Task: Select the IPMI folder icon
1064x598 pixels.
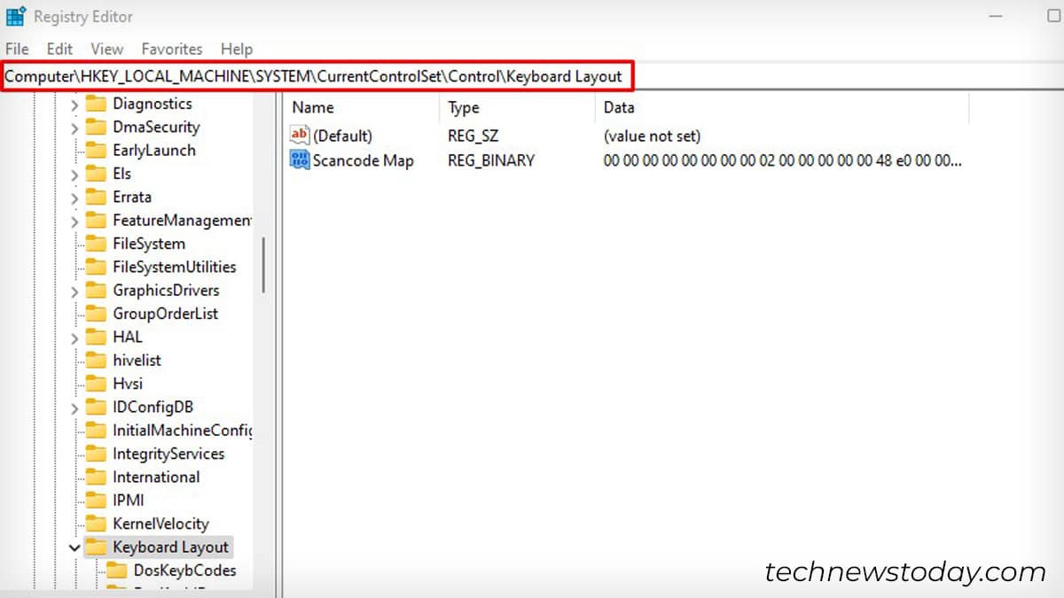Action: pyautogui.click(x=96, y=501)
